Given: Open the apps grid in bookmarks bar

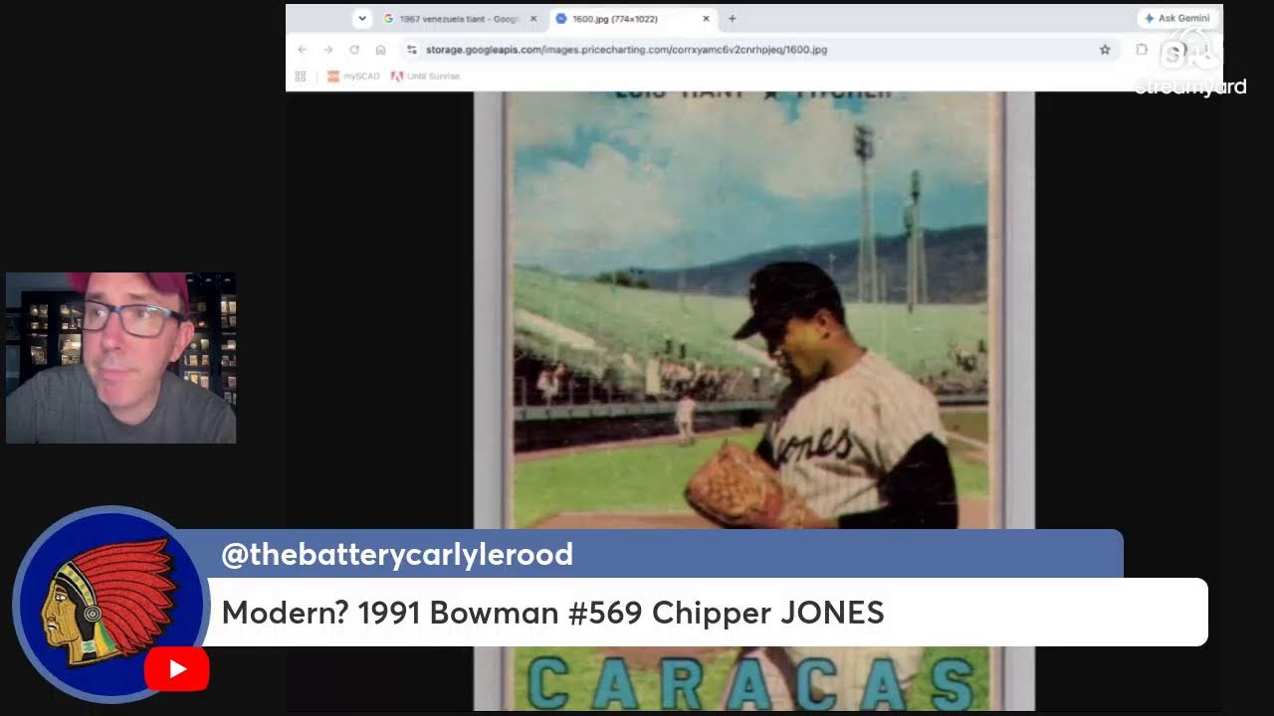Looking at the screenshot, I should pyautogui.click(x=301, y=76).
